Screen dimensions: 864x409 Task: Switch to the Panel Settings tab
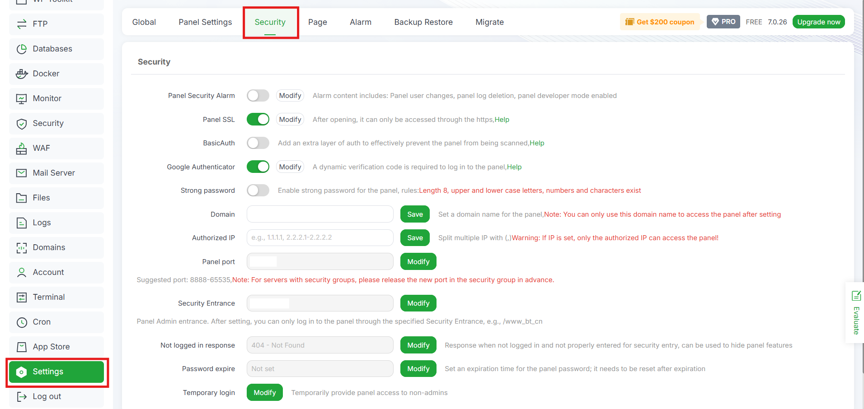coord(205,22)
